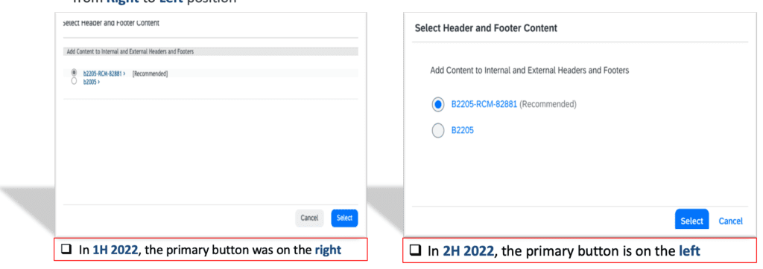763x269 pixels.
Task: Select the blue-filled B2205-RCM-82881 radio button
Action: 438,104
